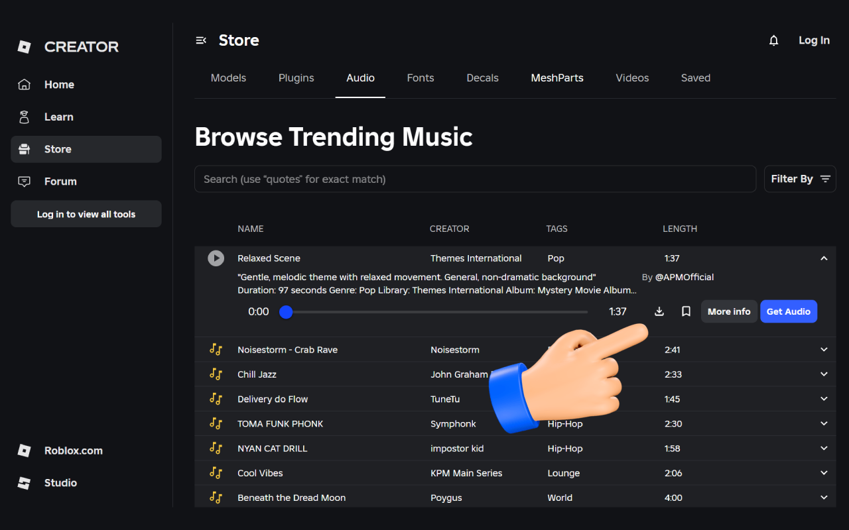The height and width of the screenshot is (530, 849).
Task: Collapse the Relaxed Scene row
Action: tap(824, 258)
